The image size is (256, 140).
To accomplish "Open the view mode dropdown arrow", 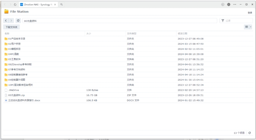I will coord(251,27).
